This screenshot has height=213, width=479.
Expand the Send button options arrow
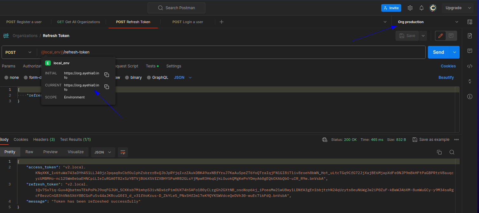click(455, 52)
